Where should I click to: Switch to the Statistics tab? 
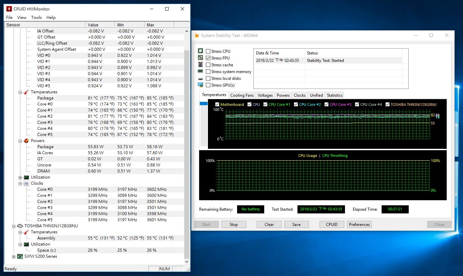click(334, 95)
